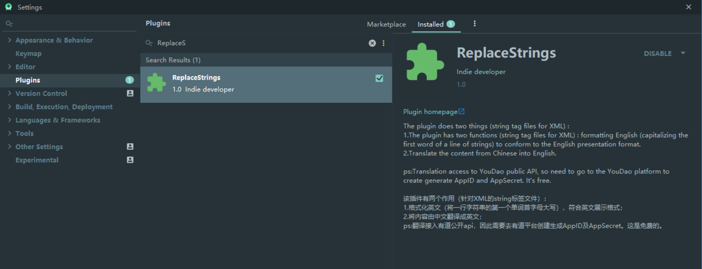Screen dimensions: 702x269
Task: Open the dropdown arrow next to DISABLE
Action: [683, 53]
